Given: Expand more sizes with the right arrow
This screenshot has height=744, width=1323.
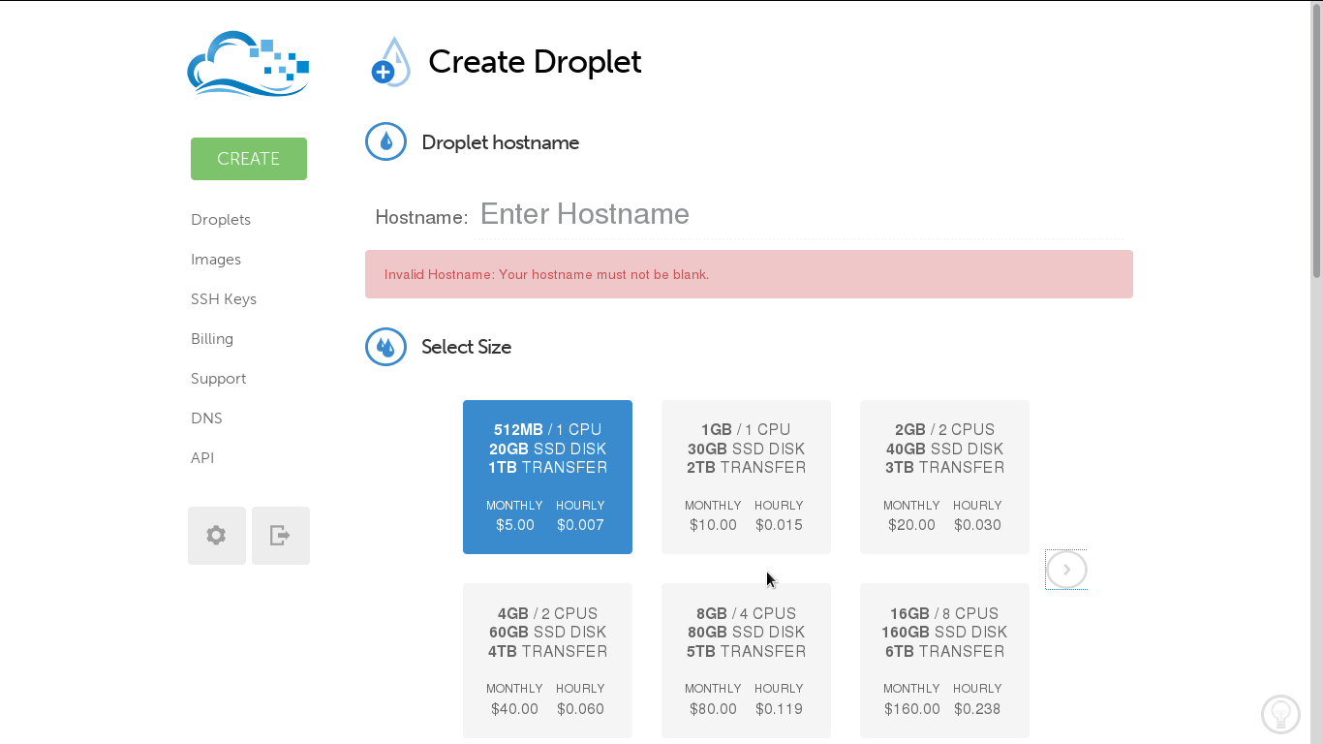Looking at the screenshot, I should (1065, 570).
